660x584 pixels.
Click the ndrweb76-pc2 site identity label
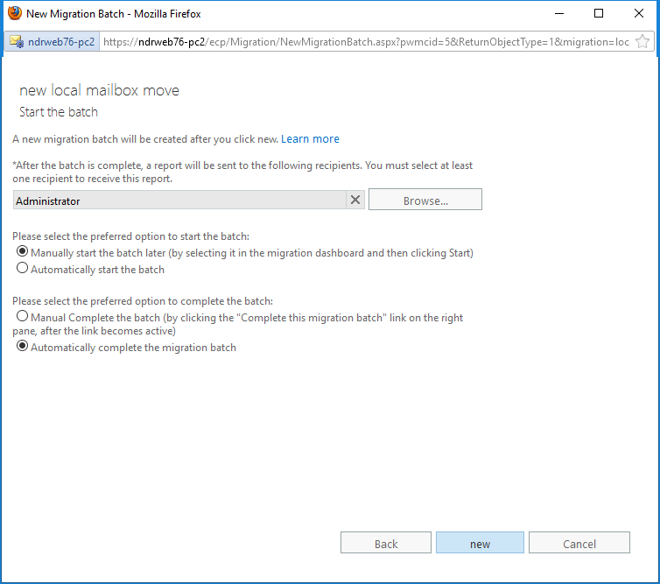[61, 42]
